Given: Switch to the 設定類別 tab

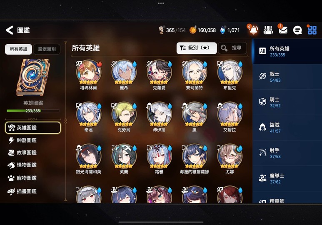Looking at the screenshot, I should click(47, 49).
